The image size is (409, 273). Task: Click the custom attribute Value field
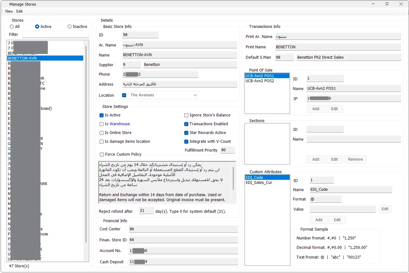(342, 209)
